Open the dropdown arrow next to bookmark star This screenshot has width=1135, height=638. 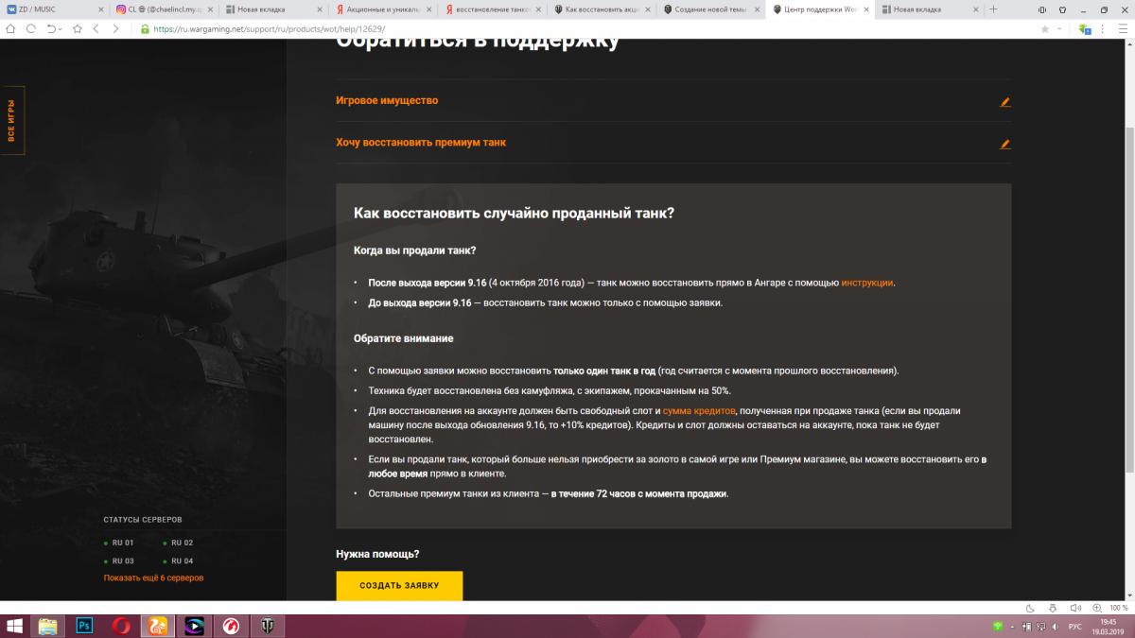1058,28
